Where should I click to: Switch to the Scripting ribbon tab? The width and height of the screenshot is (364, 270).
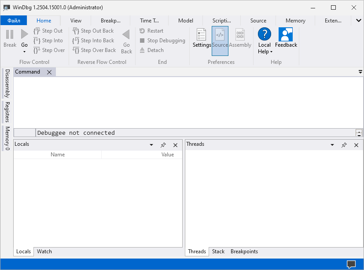click(222, 21)
